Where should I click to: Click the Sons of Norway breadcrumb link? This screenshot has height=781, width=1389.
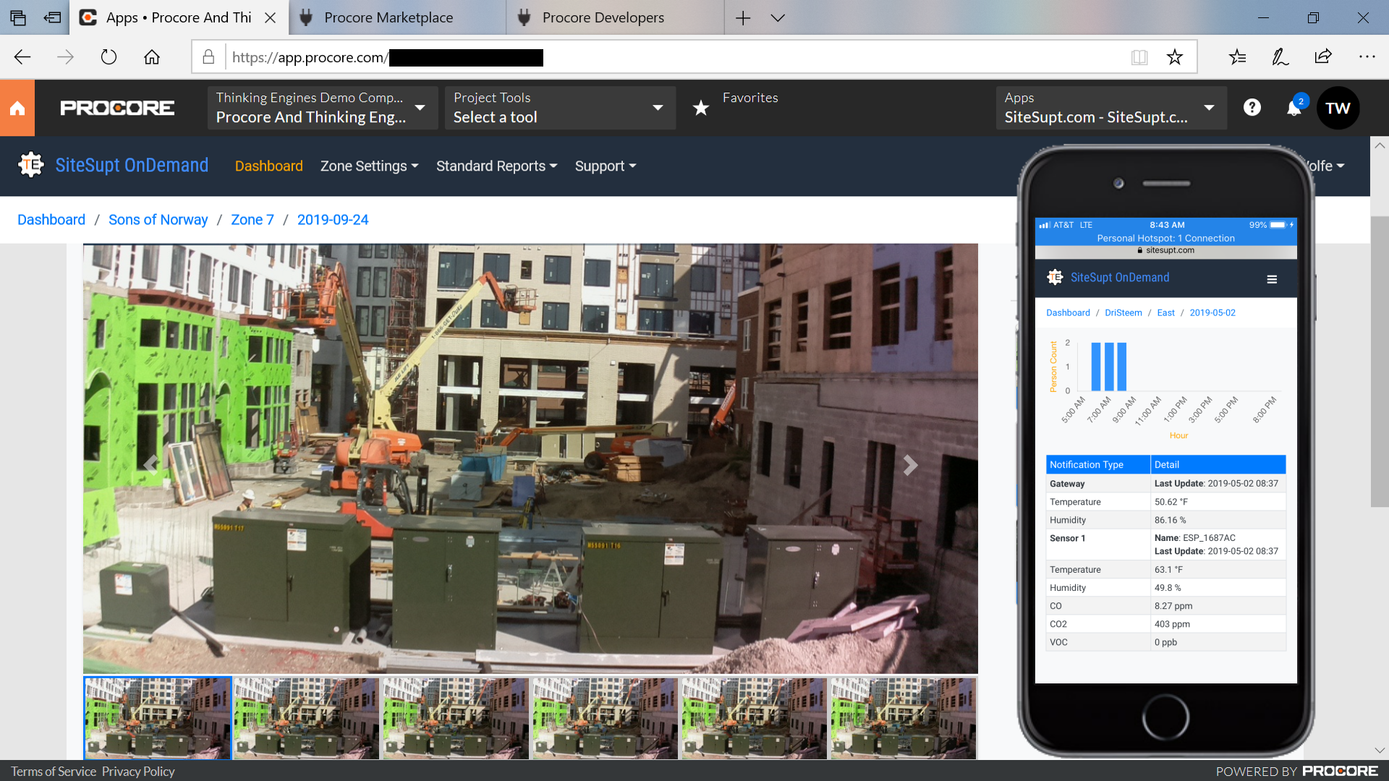[x=158, y=219]
